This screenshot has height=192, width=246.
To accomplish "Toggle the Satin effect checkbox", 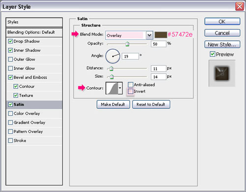I will [x=10, y=104].
